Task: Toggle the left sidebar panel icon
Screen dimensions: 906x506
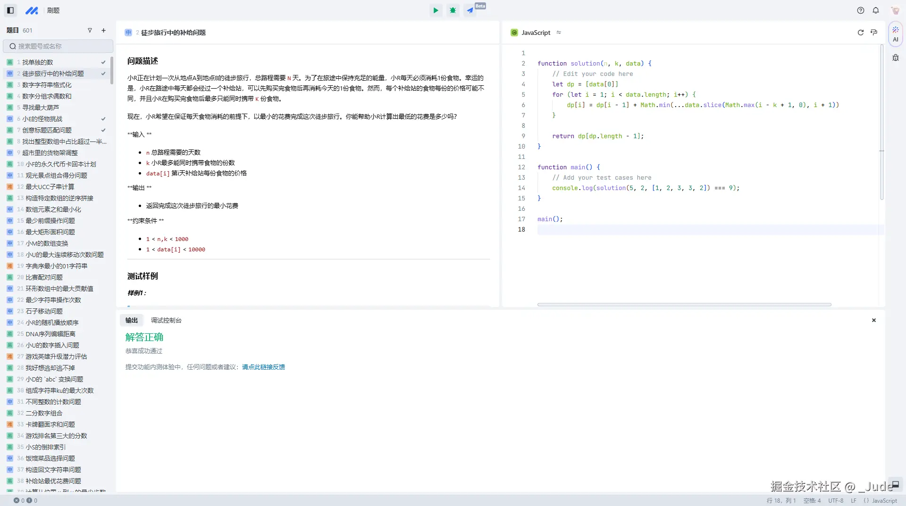Action: point(10,10)
